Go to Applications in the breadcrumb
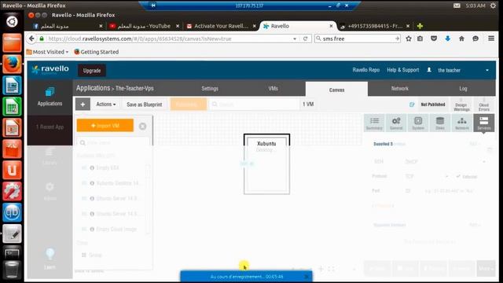 (x=93, y=88)
